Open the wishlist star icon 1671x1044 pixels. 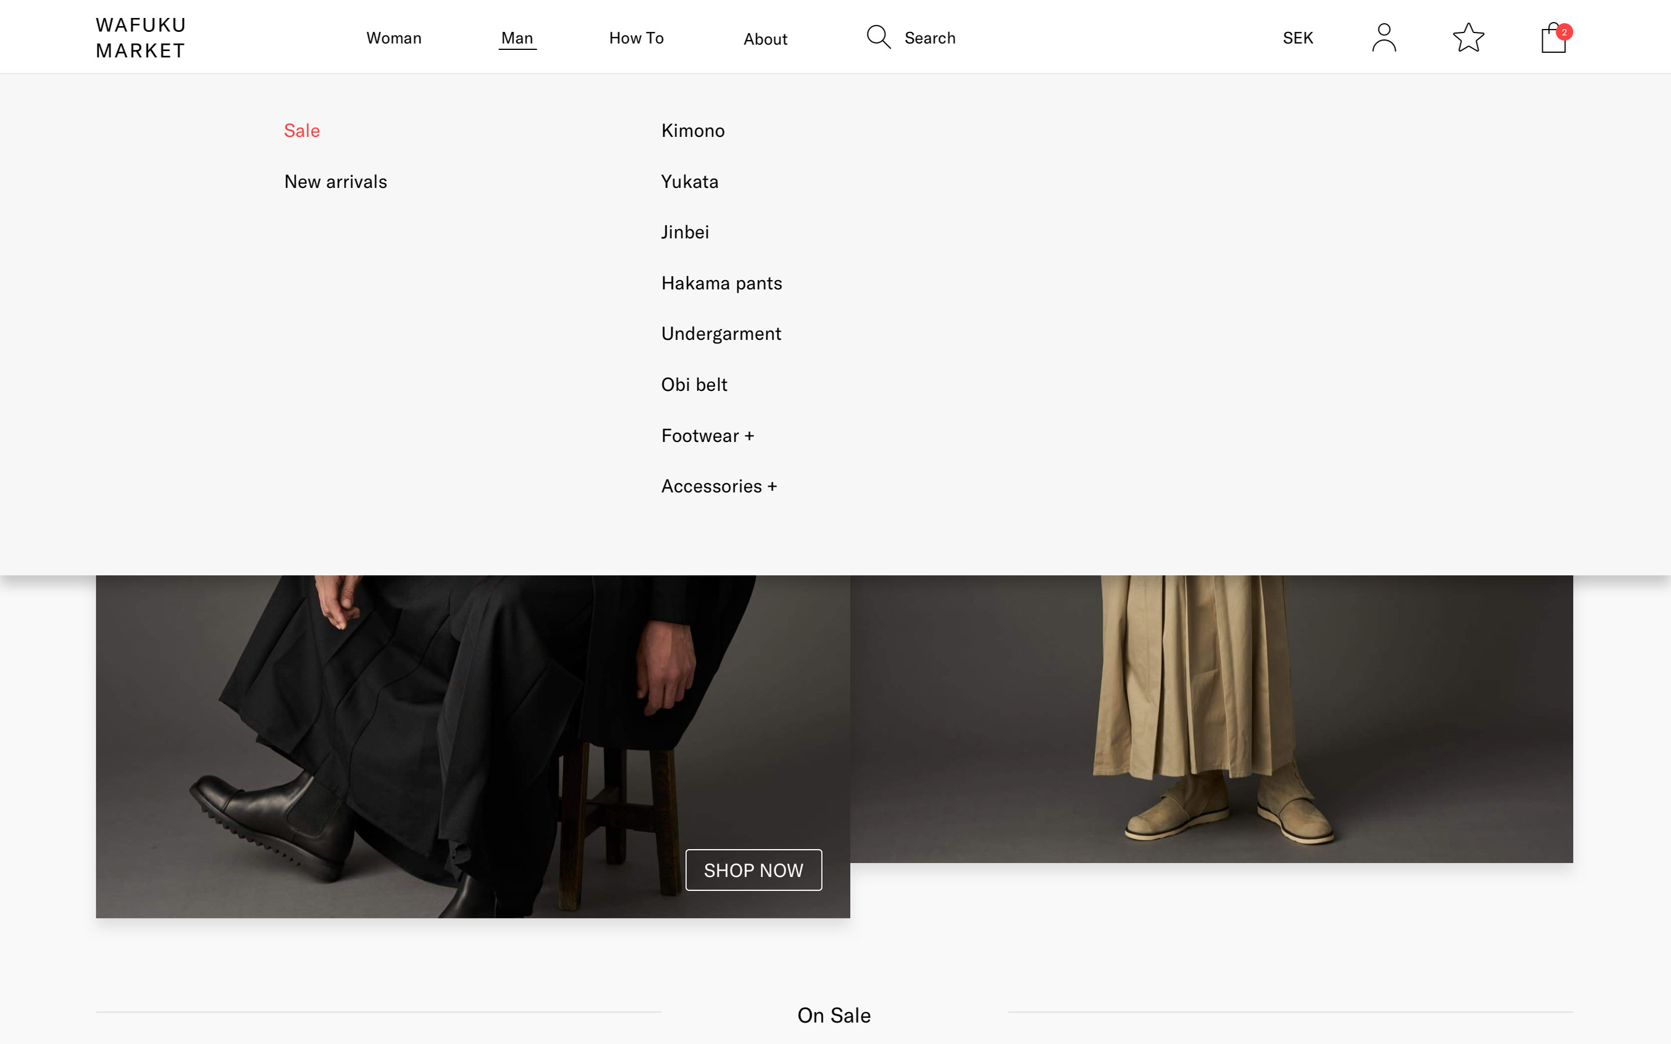tap(1468, 37)
